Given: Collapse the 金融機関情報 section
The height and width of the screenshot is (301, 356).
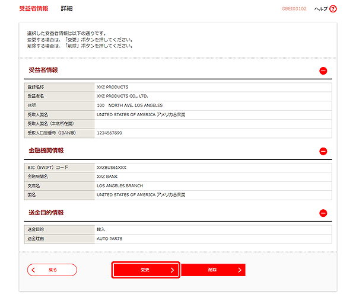Looking at the screenshot, I should 323,151.
